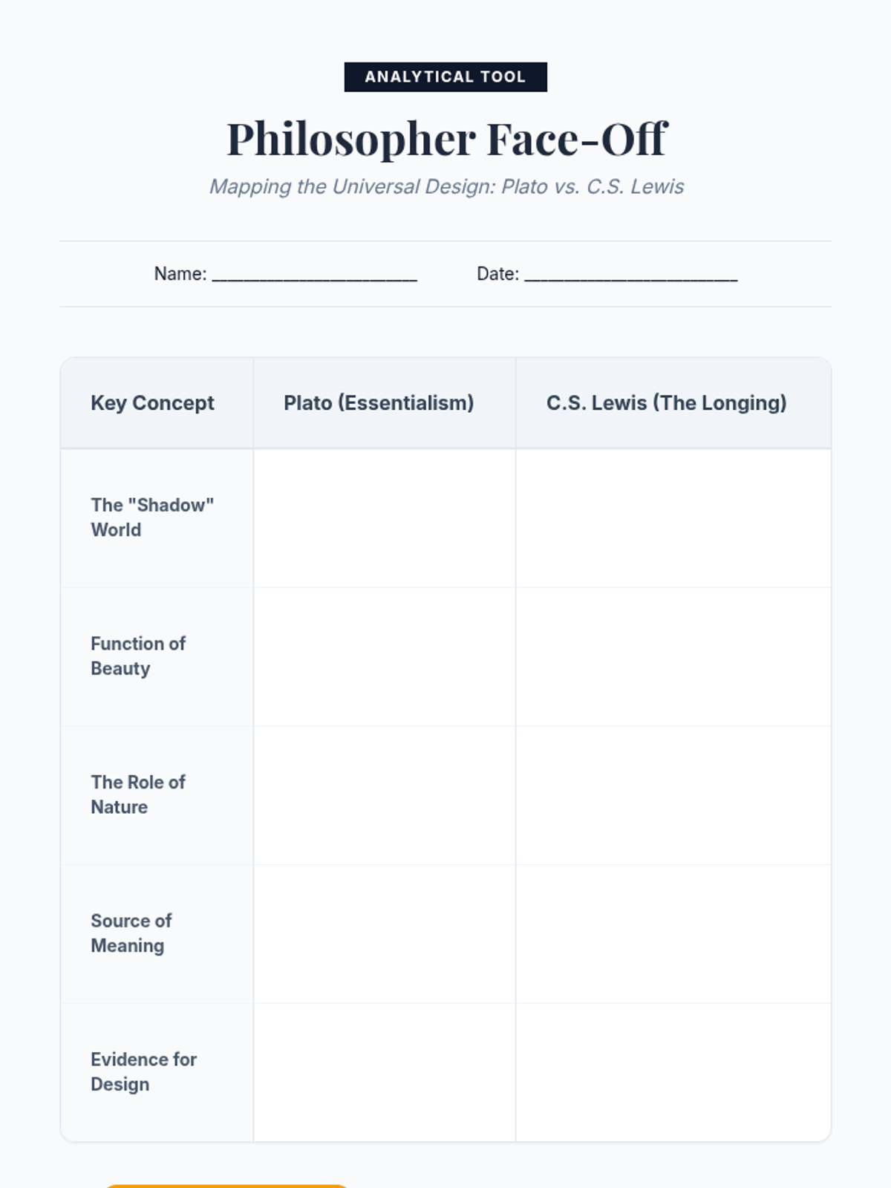Click the Date blank line
This screenshot has width=891, height=1188.
tap(630, 275)
